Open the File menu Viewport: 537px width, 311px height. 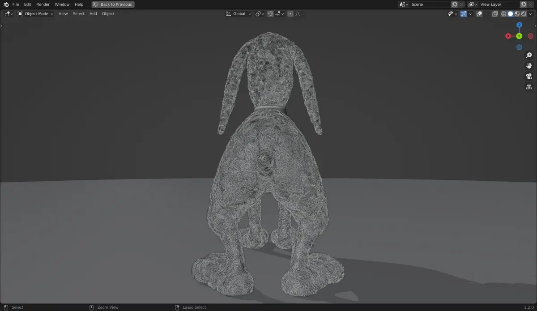(x=16, y=4)
